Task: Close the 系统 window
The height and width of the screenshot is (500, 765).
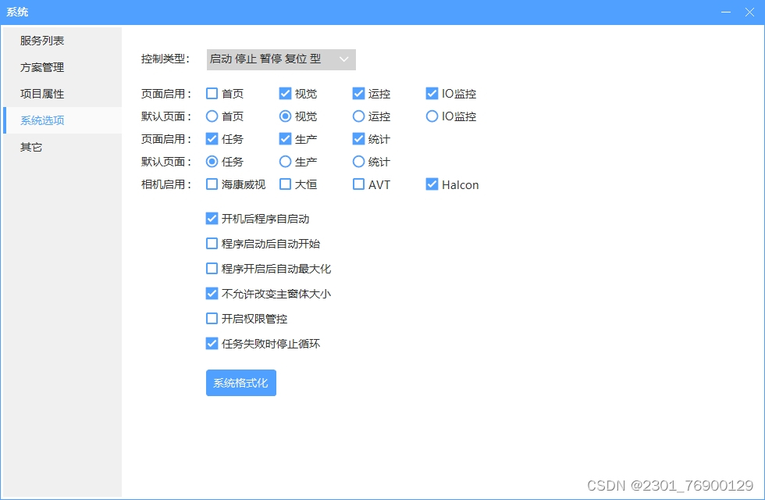Action: (x=750, y=12)
